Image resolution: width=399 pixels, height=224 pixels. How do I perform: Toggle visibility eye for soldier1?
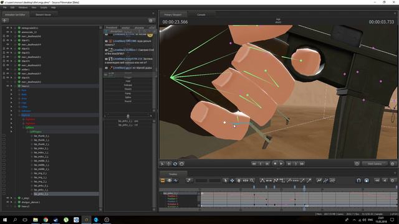point(7,69)
